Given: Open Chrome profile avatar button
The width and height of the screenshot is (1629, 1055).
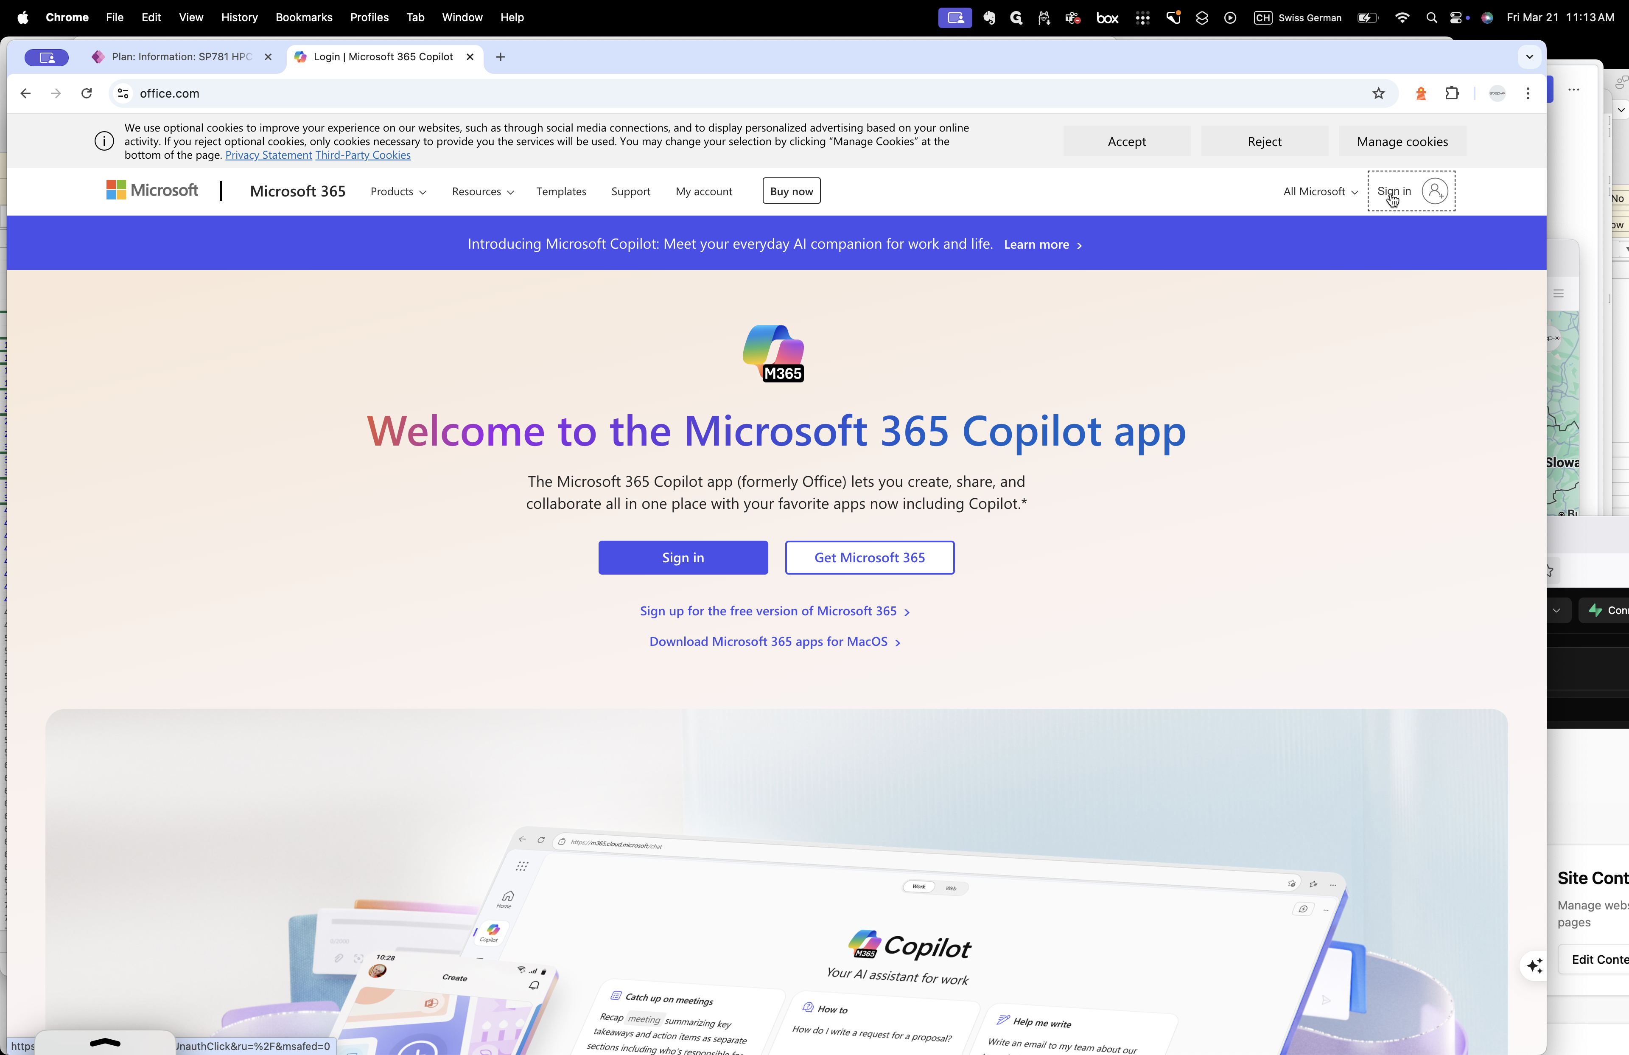Looking at the screenshot, I should [x=1497, y=93].
